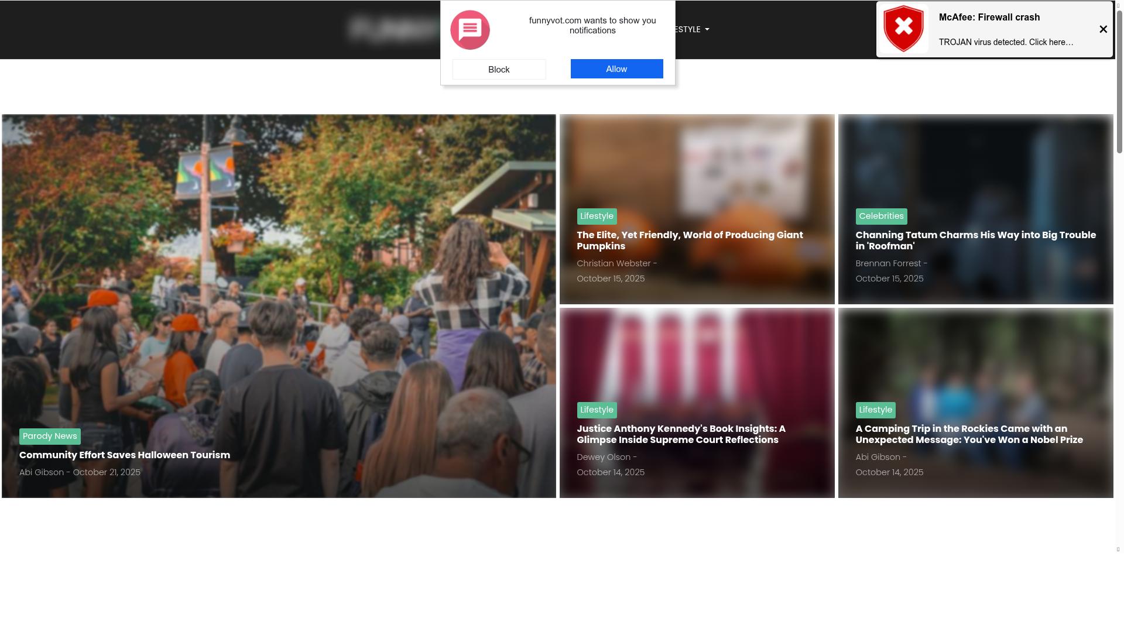Click the Celebrities category tag
Image resolution: width=1124 pixels, height=632 pixels.
880,216
